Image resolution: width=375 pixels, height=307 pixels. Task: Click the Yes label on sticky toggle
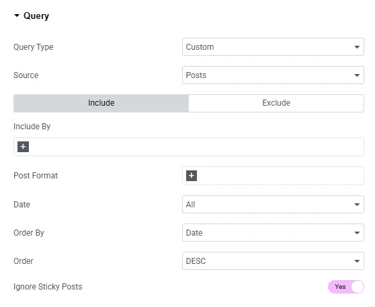340,287
